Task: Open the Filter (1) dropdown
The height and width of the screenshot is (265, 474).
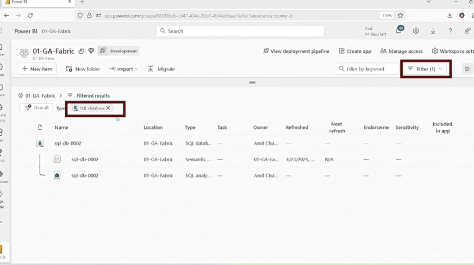Action: click(425, 69)
